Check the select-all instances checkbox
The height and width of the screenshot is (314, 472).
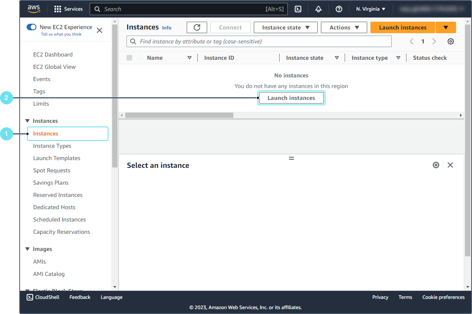tap(129, 58)
